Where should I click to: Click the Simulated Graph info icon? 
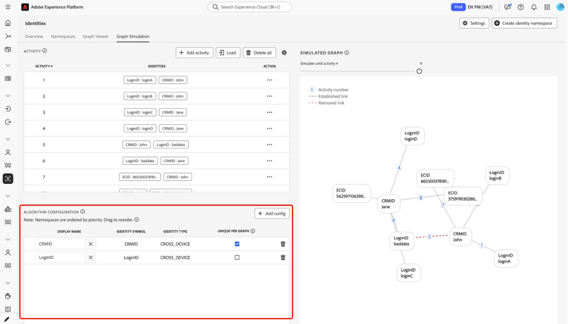pos(347,52)
